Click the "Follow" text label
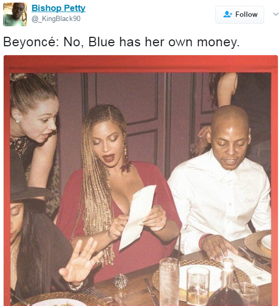The image size is (280, 306). click(246, 14)
